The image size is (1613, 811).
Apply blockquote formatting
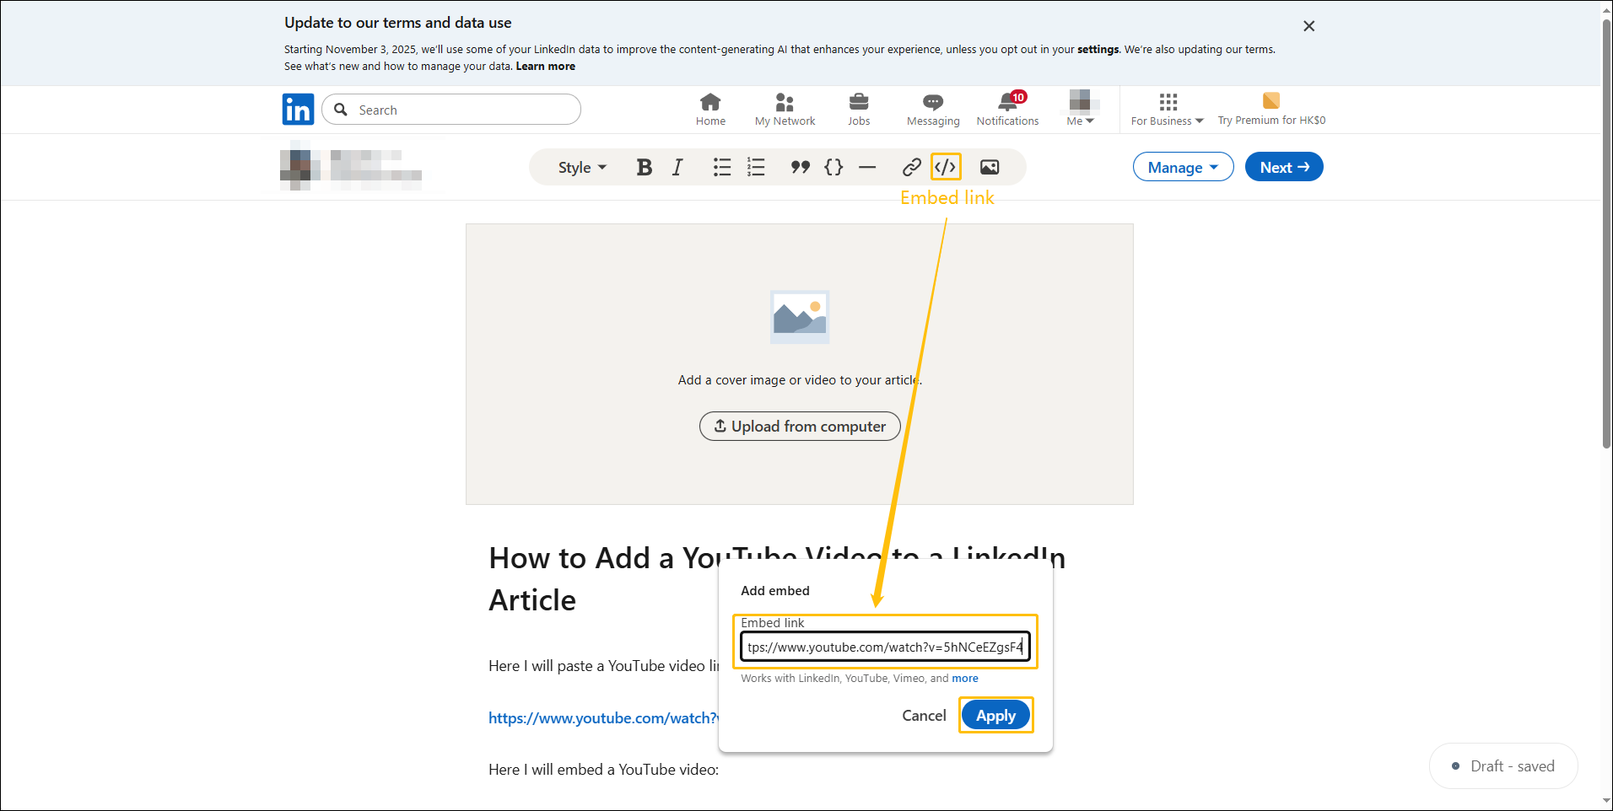point(800,168)
